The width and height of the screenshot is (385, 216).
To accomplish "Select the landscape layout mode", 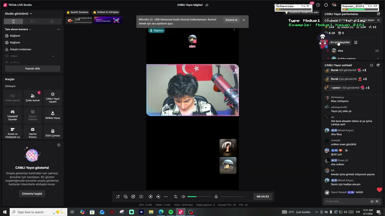I will [x=33, y=21].
